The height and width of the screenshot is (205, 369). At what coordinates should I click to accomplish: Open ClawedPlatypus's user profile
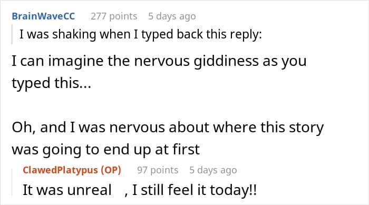(x=60, y=170)
